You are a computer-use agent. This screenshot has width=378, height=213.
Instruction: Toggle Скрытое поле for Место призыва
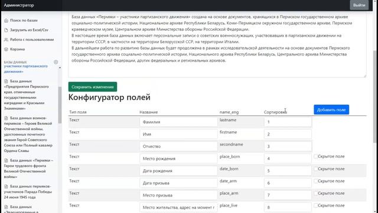(315, 193)
